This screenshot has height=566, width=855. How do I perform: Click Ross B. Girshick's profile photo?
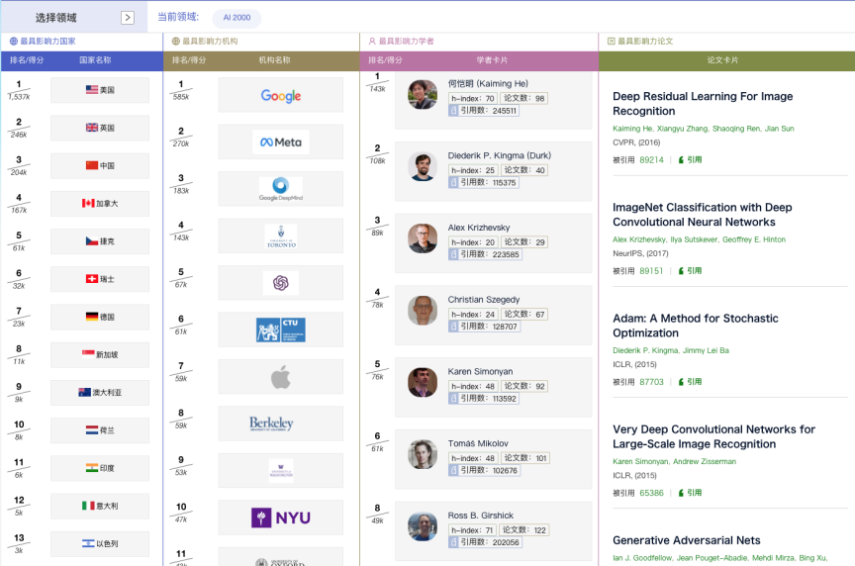coord(423,526)
